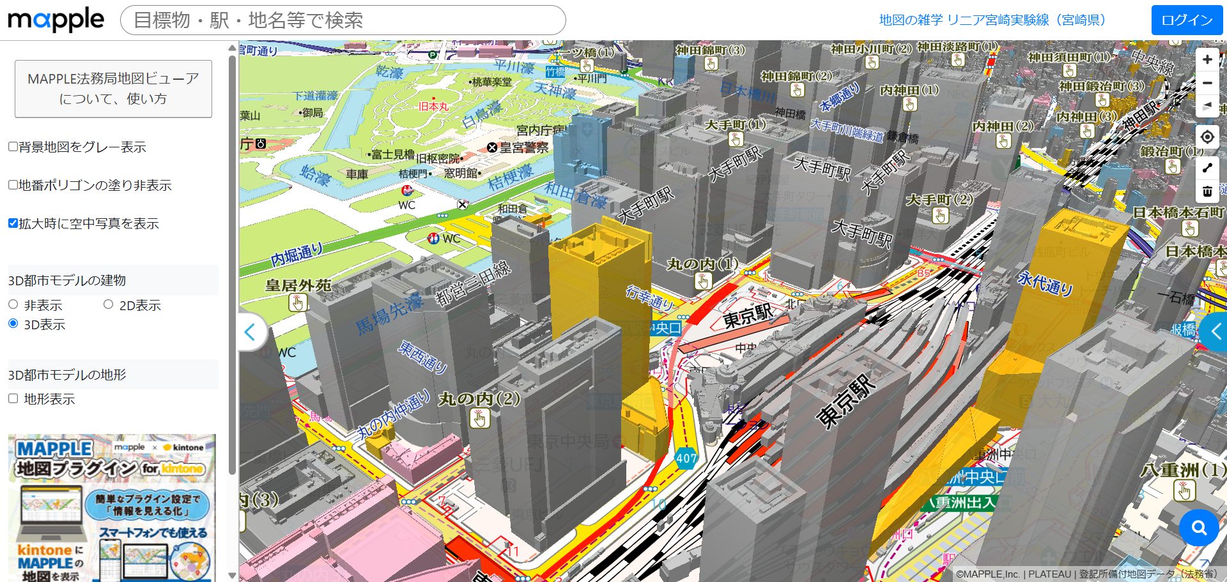
Task: Open 地図の雑学 リニア宮崎実験線 link
Action: [992, 20]
